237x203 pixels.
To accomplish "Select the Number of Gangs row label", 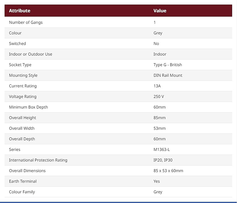I will [x=26, y=22].
